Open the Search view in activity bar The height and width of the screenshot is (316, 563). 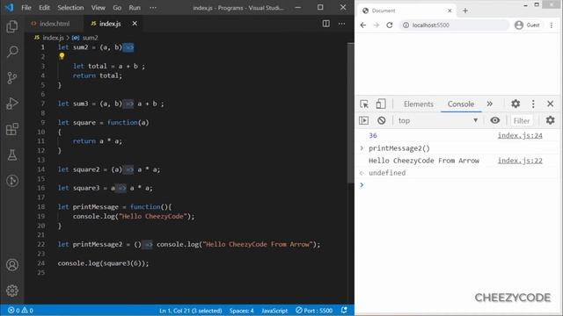pyautogui.click(x=11, y=52)
